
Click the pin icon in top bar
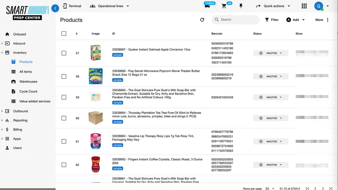(241, 6)
